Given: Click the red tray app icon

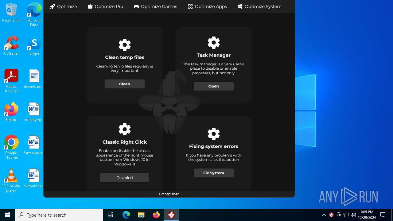Looking at the screenshot, I should [x=331, y=215].
